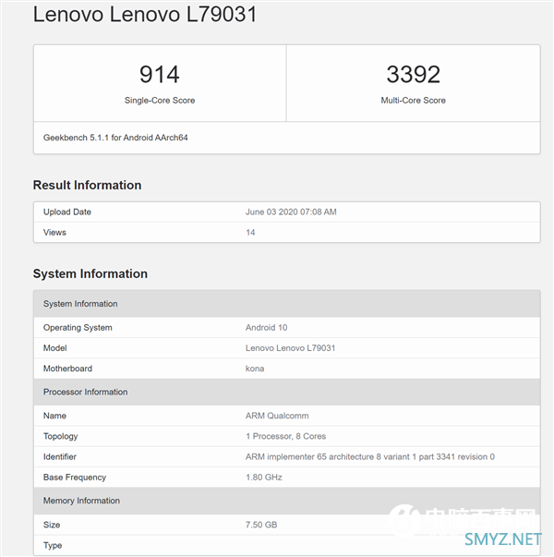Select the date 'June 03 2020 07:08 AM'
The image size is (554, 557).
click(x=291, y=212)
